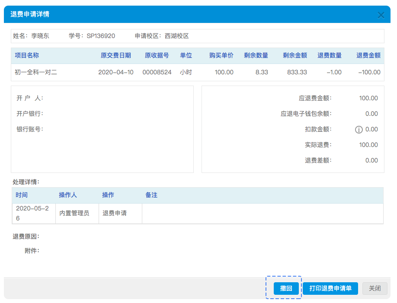Select the 原交费日期 column header
Viewport: 397px width, 303px height.
[116, 55]
